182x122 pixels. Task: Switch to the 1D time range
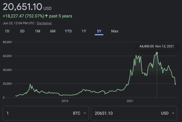(7, 31)
